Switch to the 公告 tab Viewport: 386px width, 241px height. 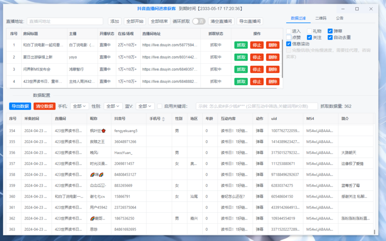point(340,18)
